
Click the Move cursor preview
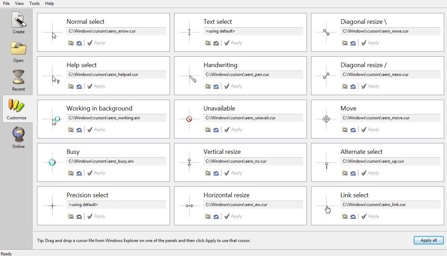(x=326, y=119)
